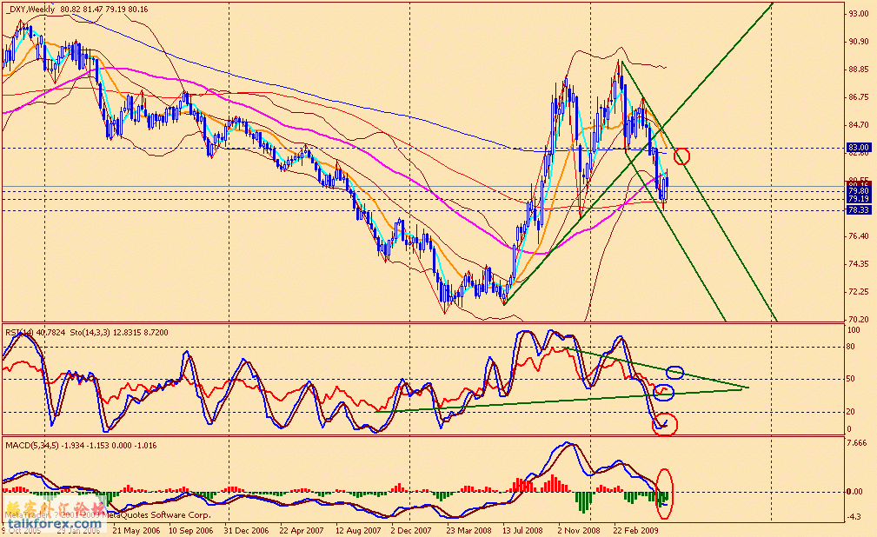Screen dimensions: 877x537
Task: Click the 93.00 price axis label
Action: pyautogui.click(x=859, y=14)
